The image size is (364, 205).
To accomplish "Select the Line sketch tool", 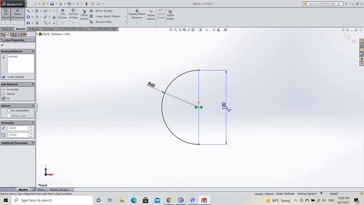I will tap(28, 11).
